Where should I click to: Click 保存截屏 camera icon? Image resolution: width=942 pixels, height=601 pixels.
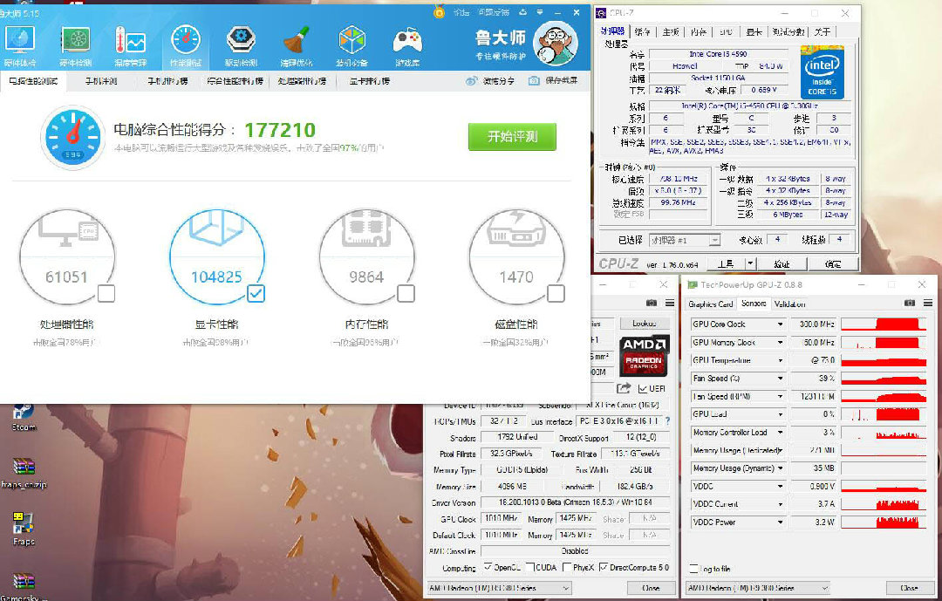[x=534, y=80]
